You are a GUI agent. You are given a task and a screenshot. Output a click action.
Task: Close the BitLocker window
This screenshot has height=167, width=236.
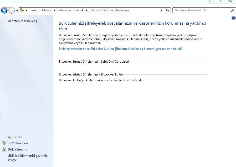[x=230, y=1]
